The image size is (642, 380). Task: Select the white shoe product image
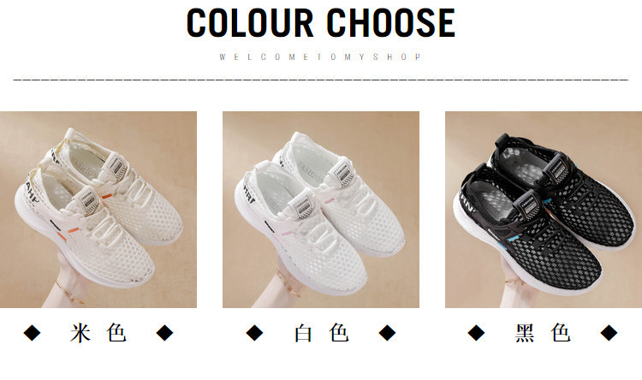point(321,209)
